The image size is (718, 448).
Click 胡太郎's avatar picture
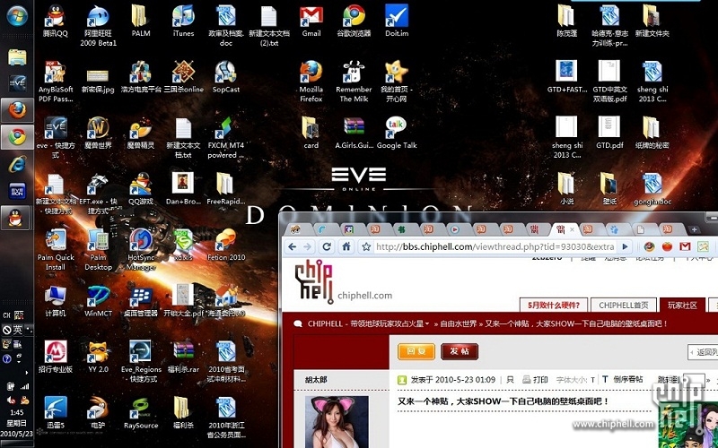coord(337,421)
